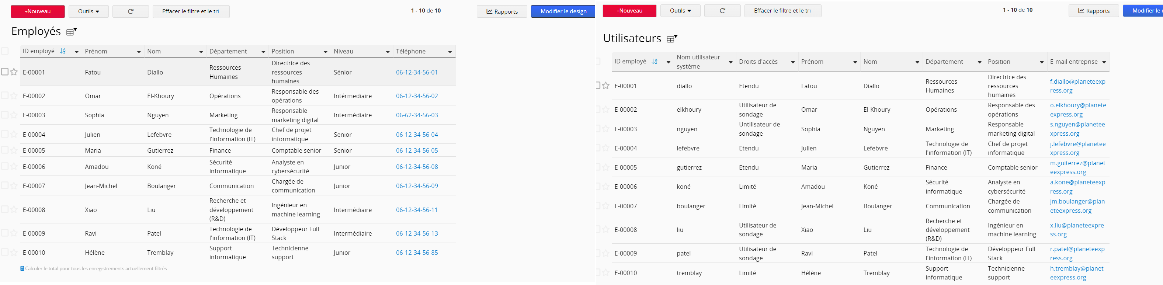
Task: Star the E-00001 diallo row in Utilisateurs
Action: 606,86
